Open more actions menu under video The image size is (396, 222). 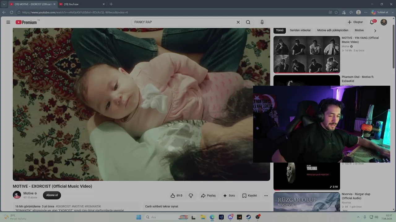click(x=266, y=195)
